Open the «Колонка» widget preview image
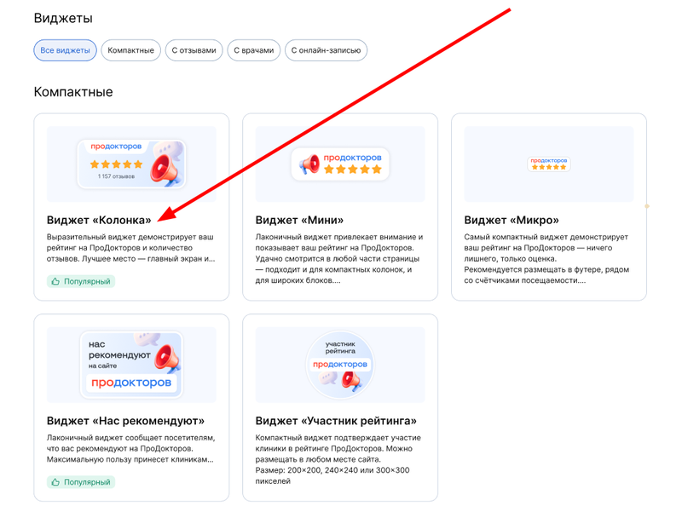This screenshot has height=512, width=682. 131,164
